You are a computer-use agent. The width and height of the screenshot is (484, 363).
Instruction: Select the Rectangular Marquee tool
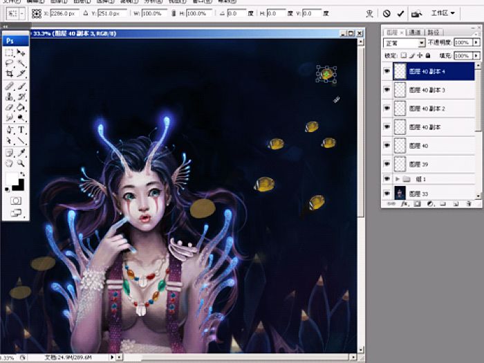(x=9, y=53)
